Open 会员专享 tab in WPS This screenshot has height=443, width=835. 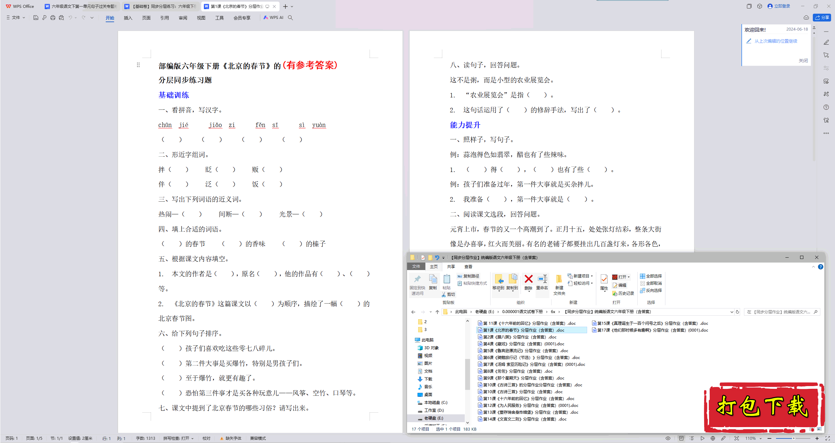pos(242,18)
